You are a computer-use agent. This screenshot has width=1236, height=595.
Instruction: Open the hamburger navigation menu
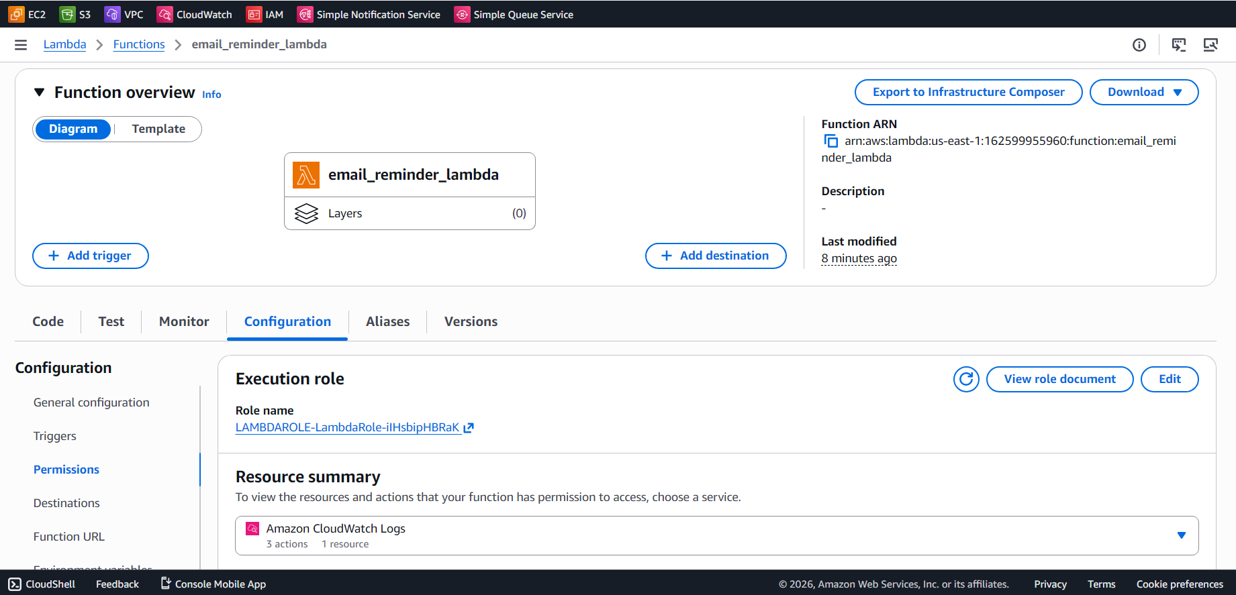pos(21,45)
